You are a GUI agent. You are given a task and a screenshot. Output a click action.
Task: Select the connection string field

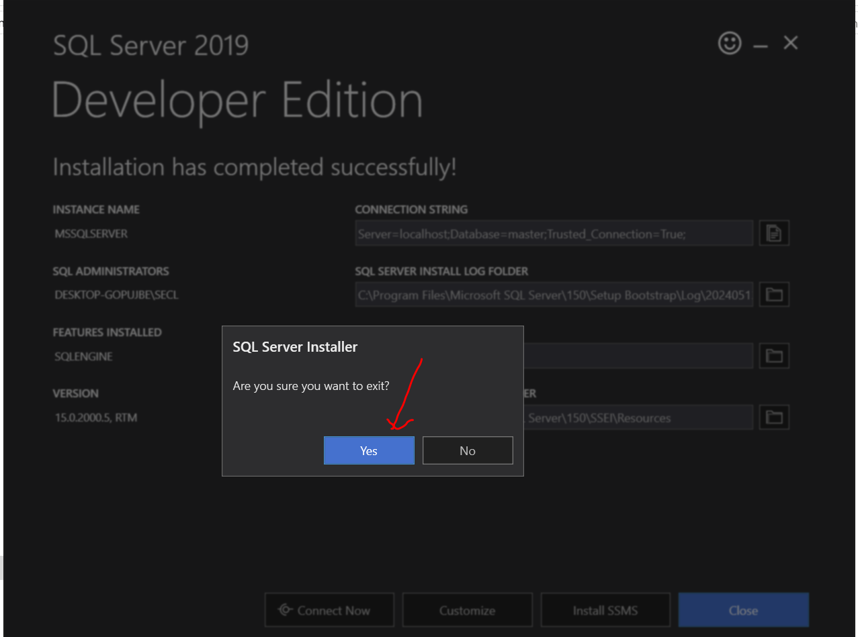554,234
